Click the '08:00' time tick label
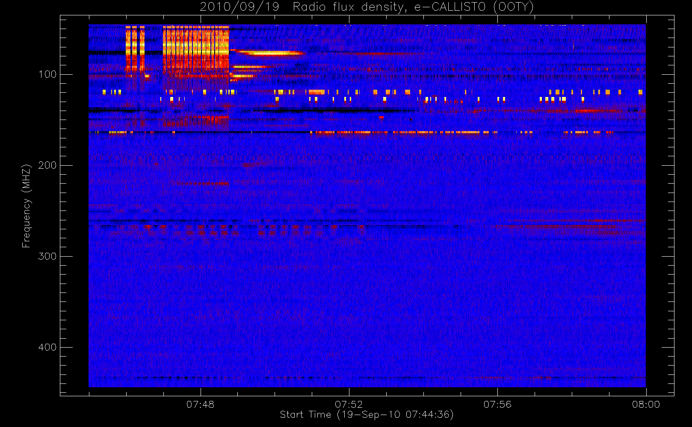 click(x=646, y=404)
